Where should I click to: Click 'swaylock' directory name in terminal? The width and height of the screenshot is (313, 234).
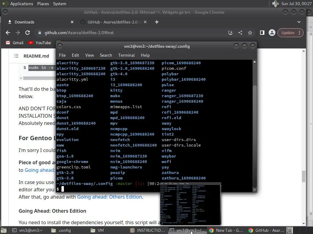pyautogui.click(x=171, y=129)
